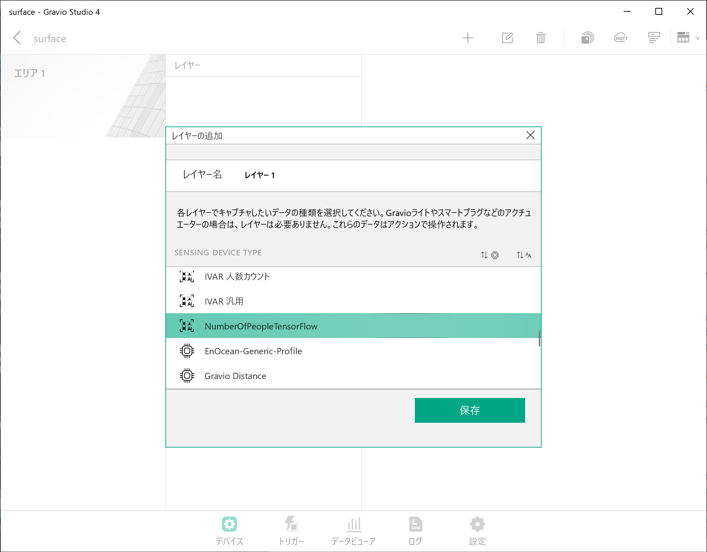This screenshot has height=552, width=707.
Task: Switch to the トリガー tab
Action: [x=291, y=531]
